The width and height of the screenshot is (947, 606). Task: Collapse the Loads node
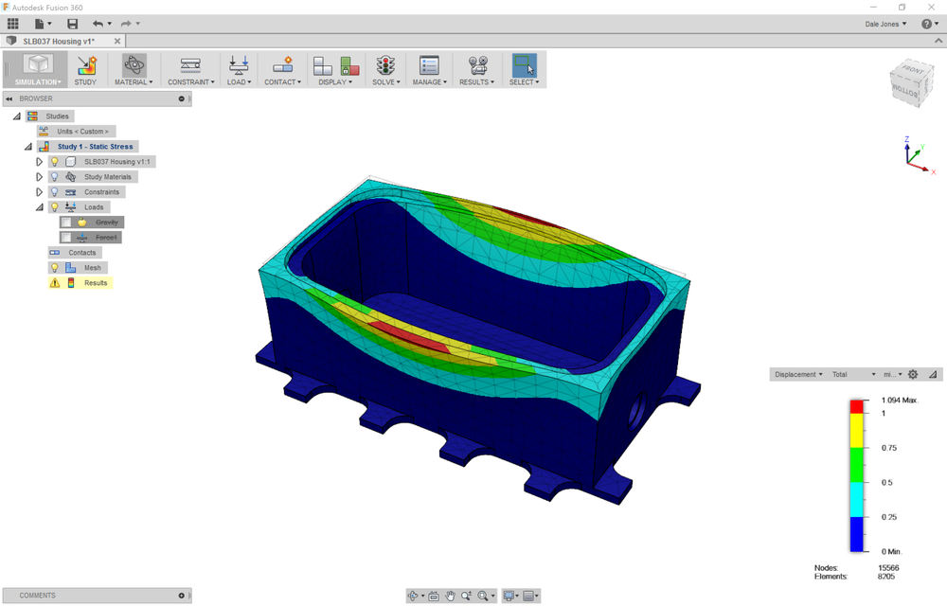pyautogui.click(x=39, y=207)
